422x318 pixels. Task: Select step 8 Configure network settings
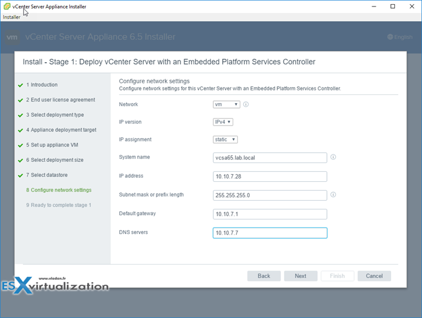click(x=59, y=190)
